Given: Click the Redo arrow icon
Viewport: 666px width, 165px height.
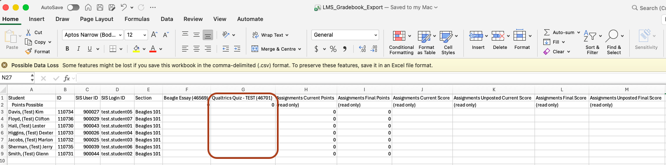Looking at the screenshot, I should [141, 7].
